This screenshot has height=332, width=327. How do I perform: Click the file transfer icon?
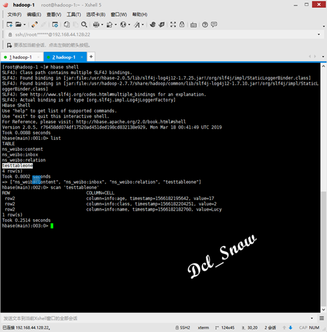click(x=109, y=24)
